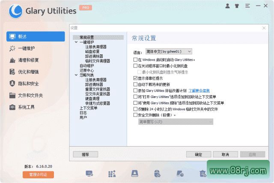The image size is (274, 183).
Task: Select 重复文件查找器 in settings tree
Action: pos(98,89)
